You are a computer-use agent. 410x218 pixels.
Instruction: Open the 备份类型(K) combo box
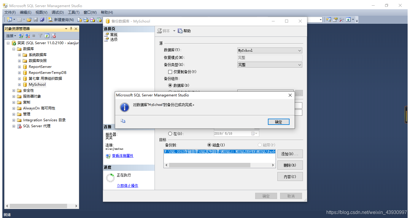tap(270, 65)
